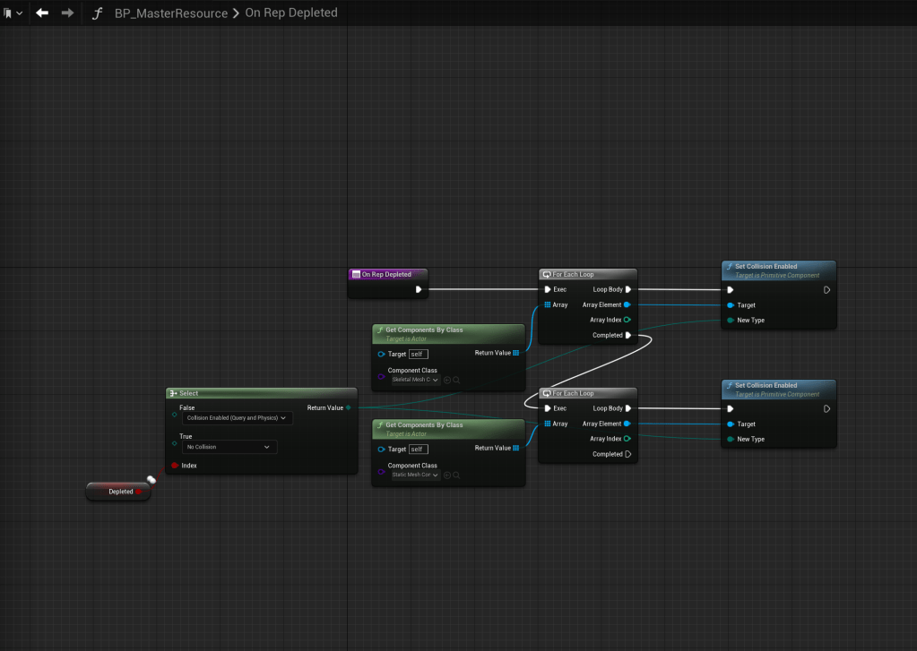
Task: Click the use-selected arrow beside the Static Mesh class
Action: [447, 475]
